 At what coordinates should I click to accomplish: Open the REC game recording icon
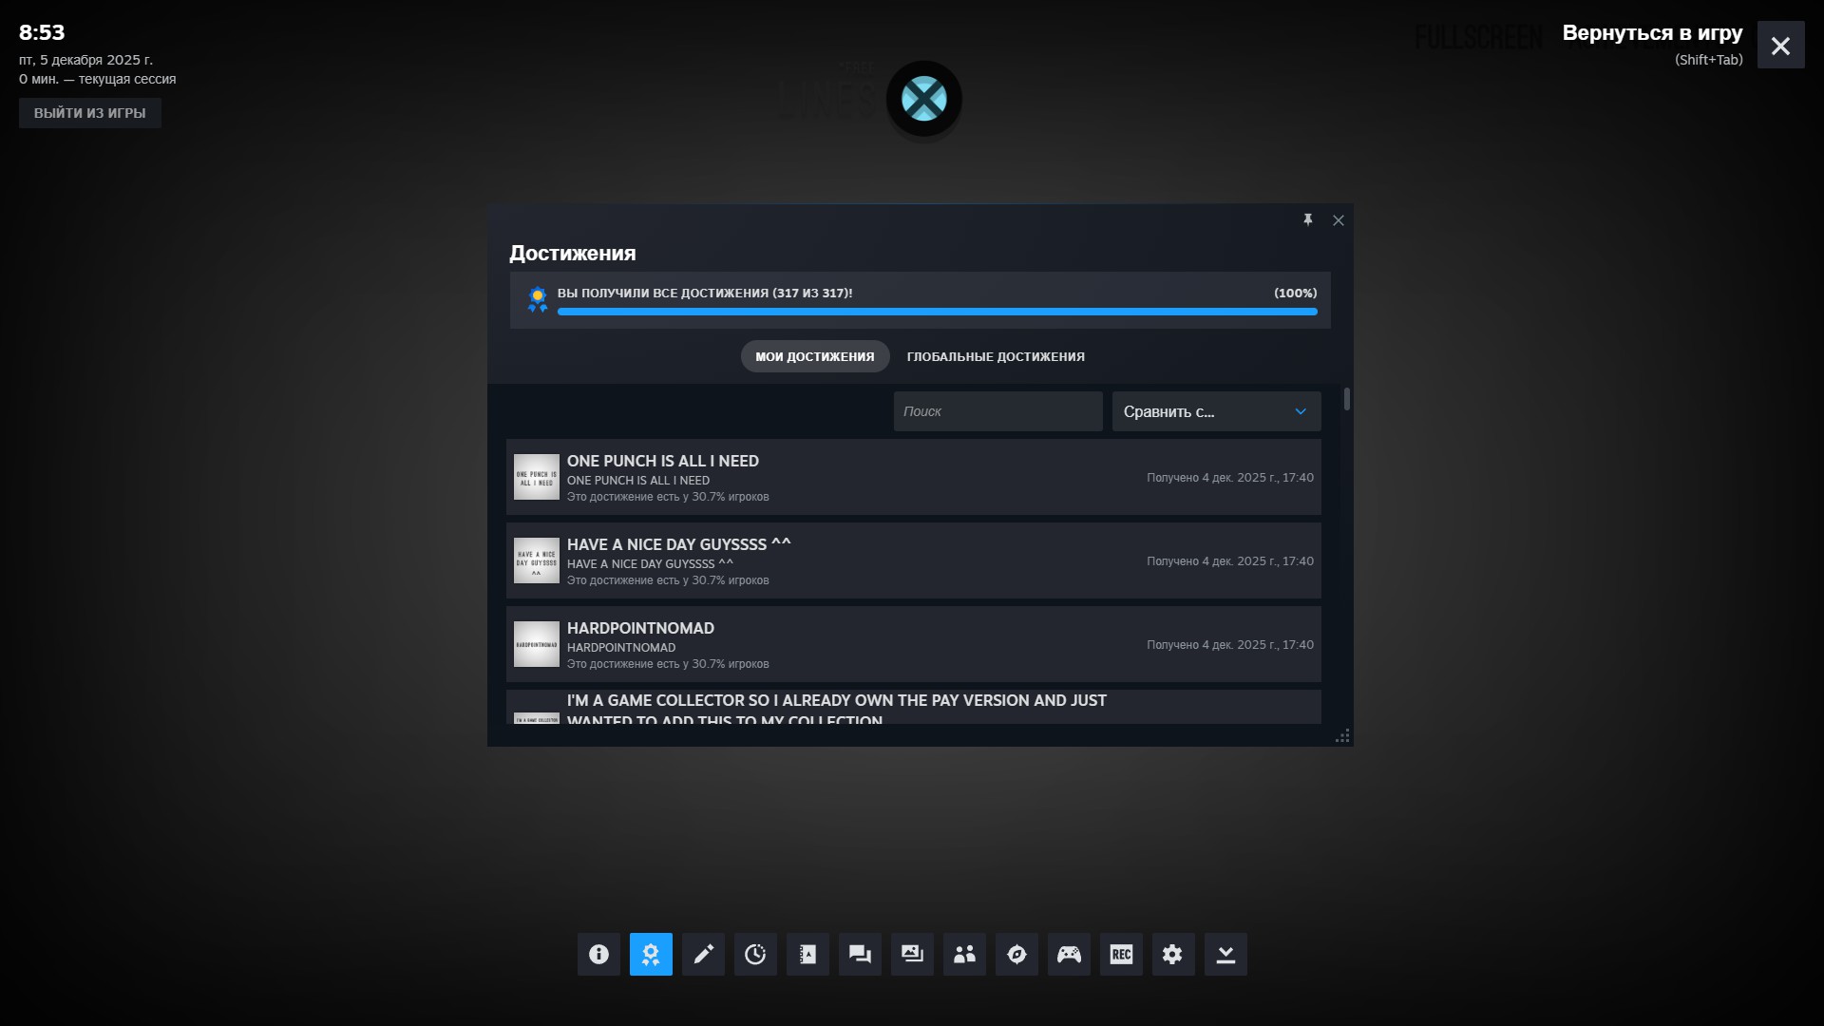click(1121, 954)
